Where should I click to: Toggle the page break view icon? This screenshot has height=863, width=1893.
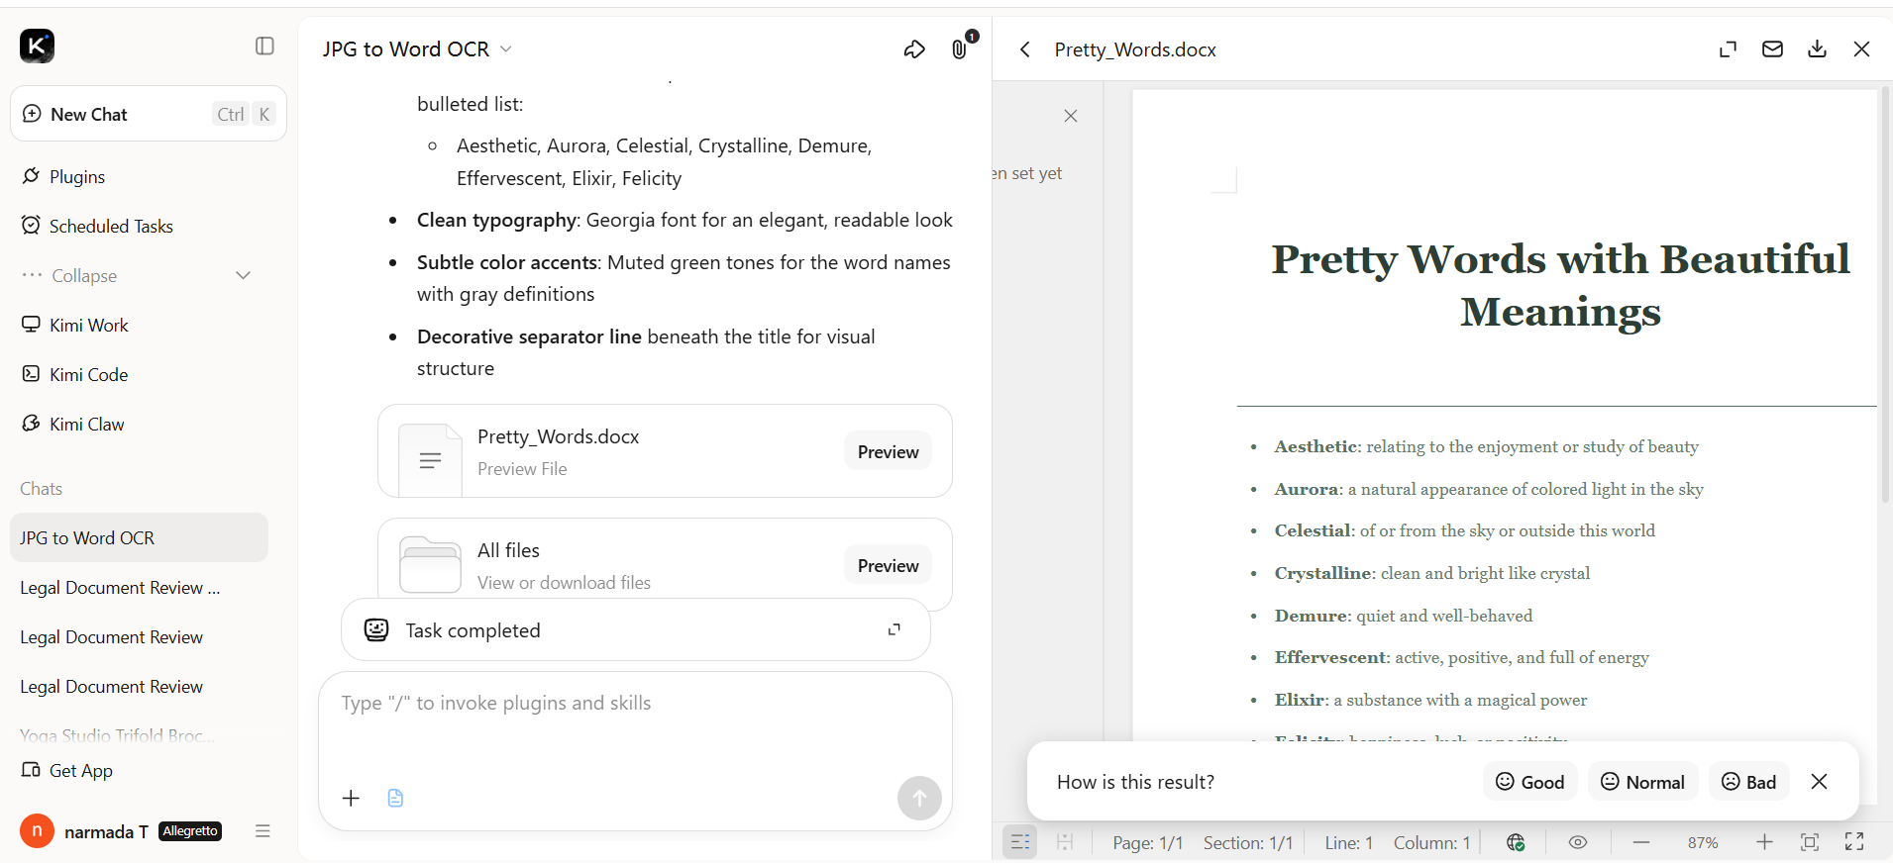pyautogui.click(x=1065, y=842)
